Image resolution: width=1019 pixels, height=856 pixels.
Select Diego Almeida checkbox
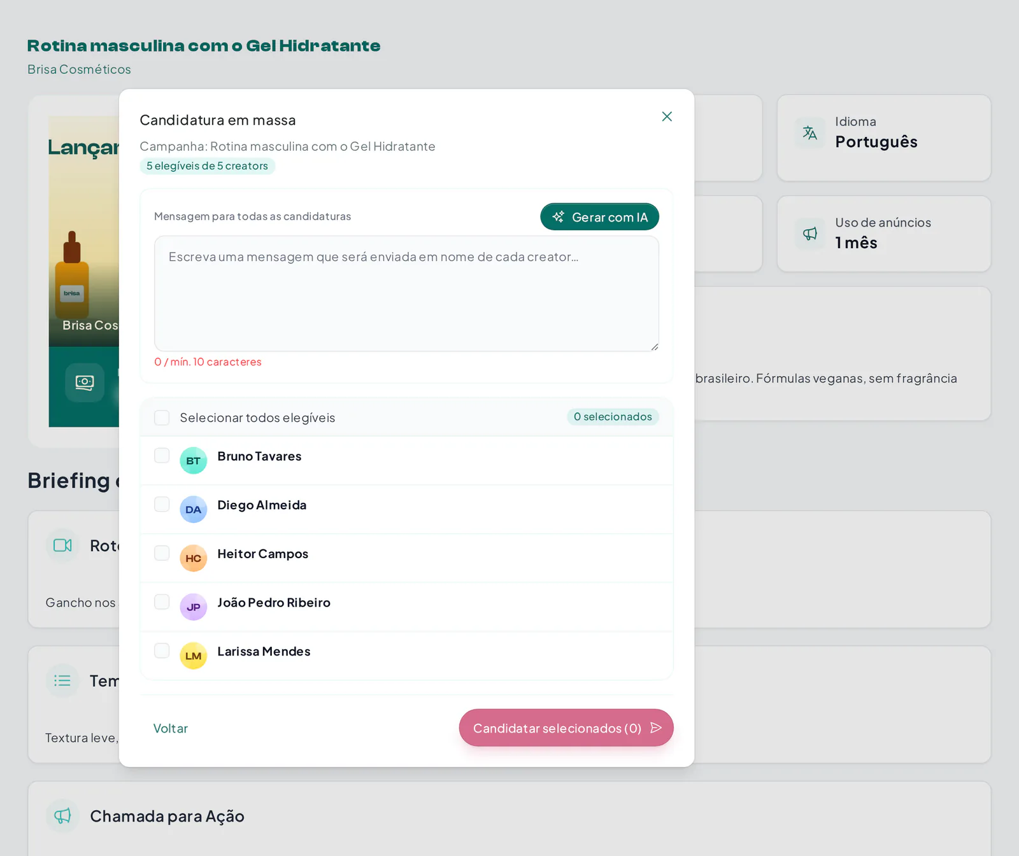pyautogui.click(x=162, y=505)
